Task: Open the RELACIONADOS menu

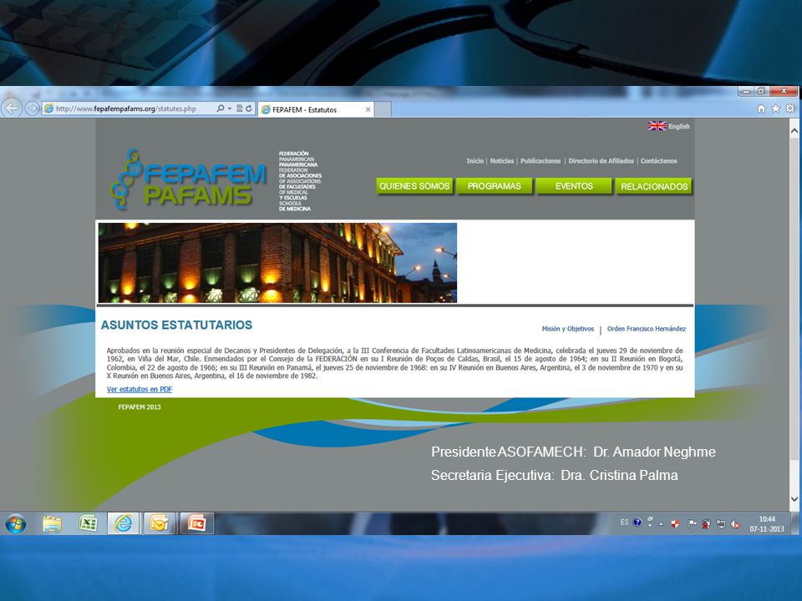Action: click(x=653, y=186)
